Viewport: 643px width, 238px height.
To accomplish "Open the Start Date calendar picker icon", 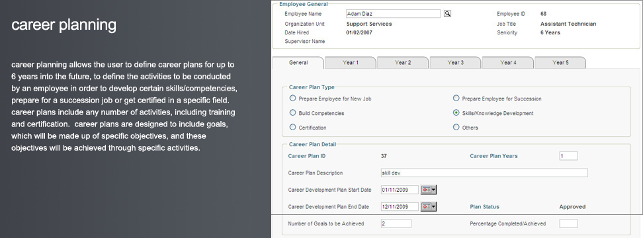I will (x=429, y=190).
